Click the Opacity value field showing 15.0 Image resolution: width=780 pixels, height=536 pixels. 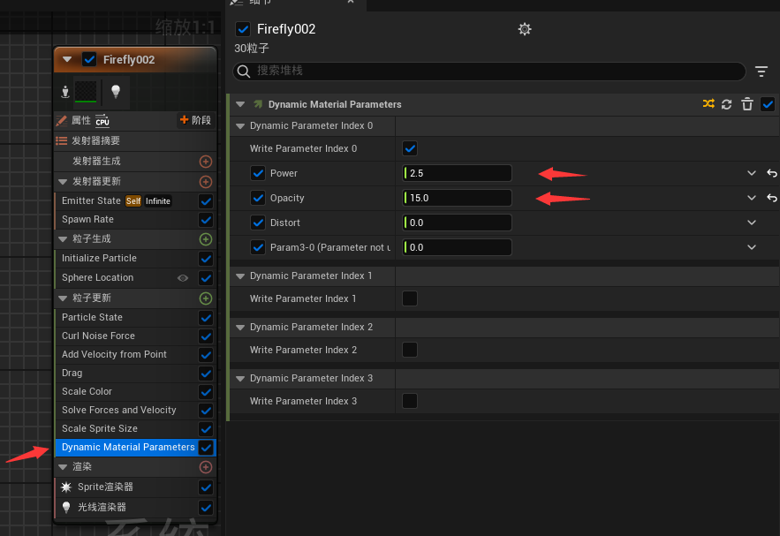pyautogui.click(x=457, y=198)
